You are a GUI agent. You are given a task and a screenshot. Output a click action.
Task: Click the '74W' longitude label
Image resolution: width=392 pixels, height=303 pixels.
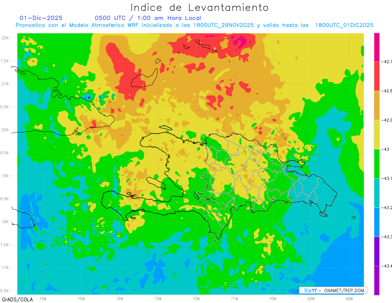point(119,299)
